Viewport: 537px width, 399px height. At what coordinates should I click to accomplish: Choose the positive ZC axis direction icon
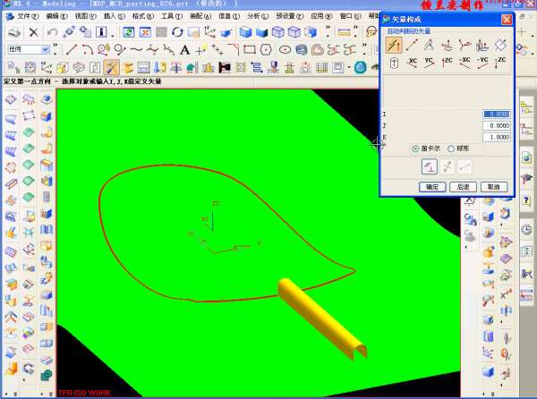[447, 63]
